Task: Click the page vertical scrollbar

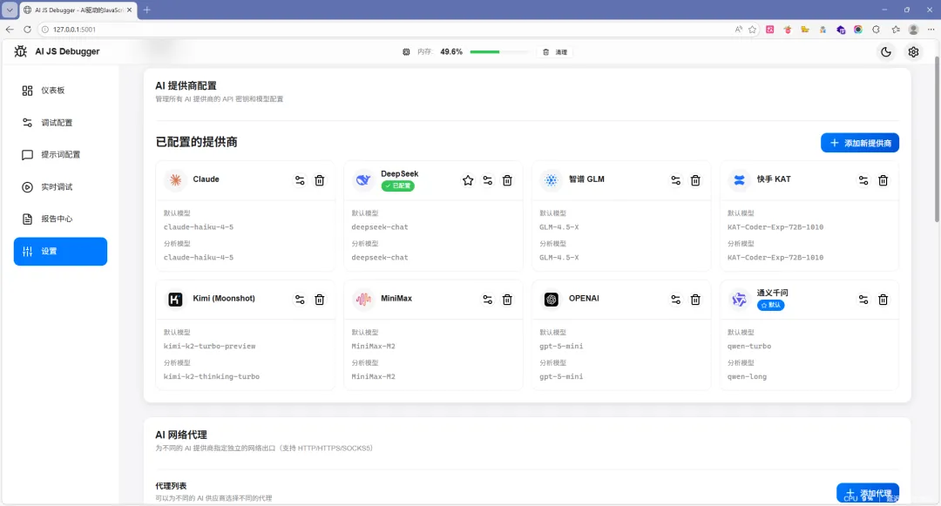Action: click(937, 140)
